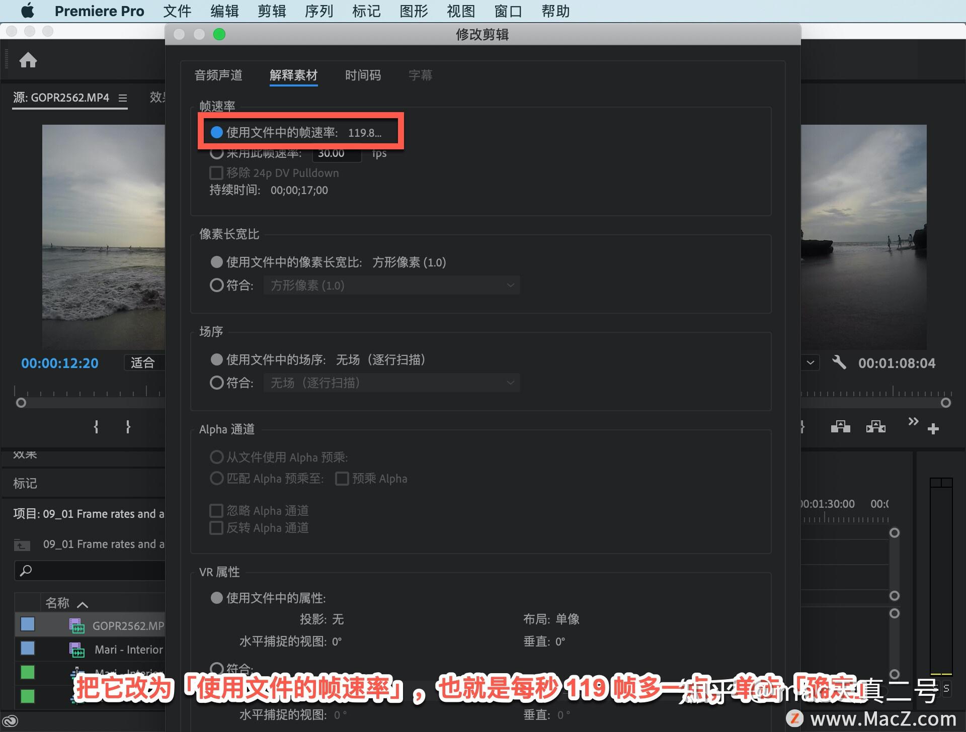This screenshot has height=732, width=966.
Task: Toggle 反转 Alpha 通道 checkbox
Action: (216, 528)
